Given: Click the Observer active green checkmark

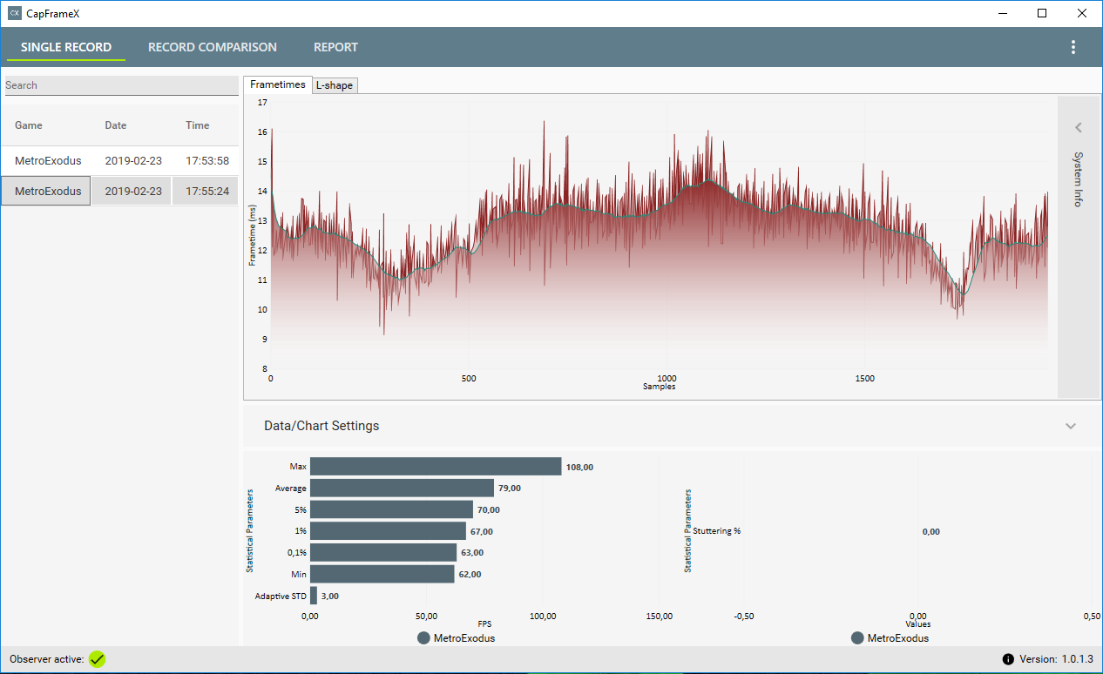Looking at the screenshot, I should pos(97,659).
